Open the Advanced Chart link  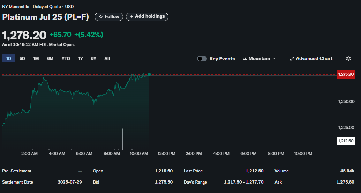click(x=311, y=59)
